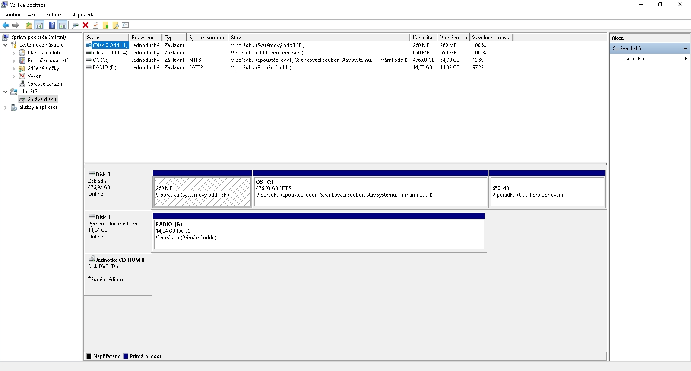Click the Up one level folder icon

click(x=29, y=25)
